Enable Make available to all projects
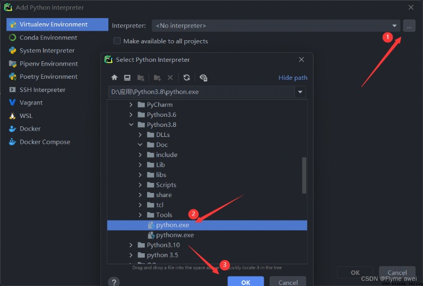This screenshot has height=286, width=423. [x=117, y=41]
